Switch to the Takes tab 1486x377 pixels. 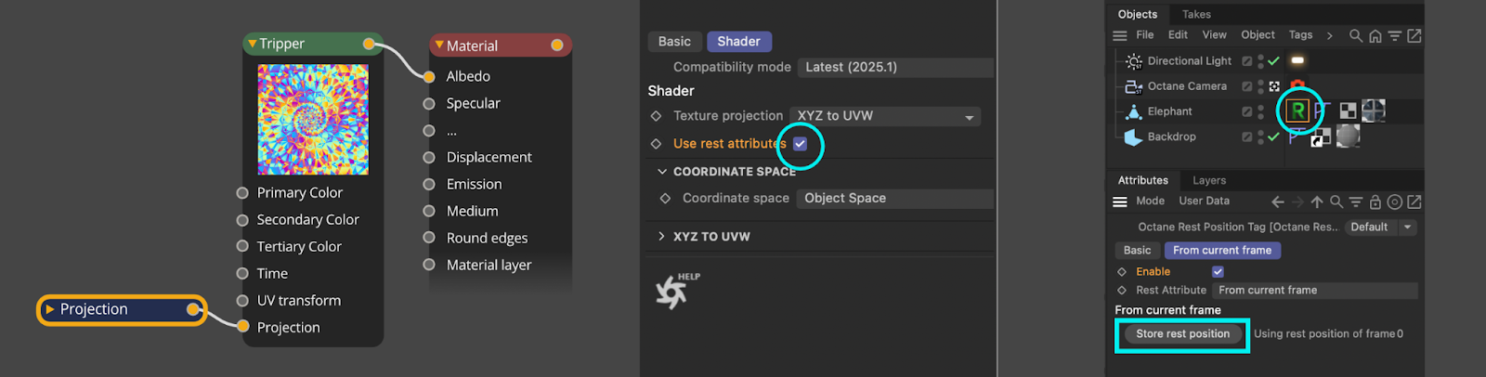[1196, 14]
